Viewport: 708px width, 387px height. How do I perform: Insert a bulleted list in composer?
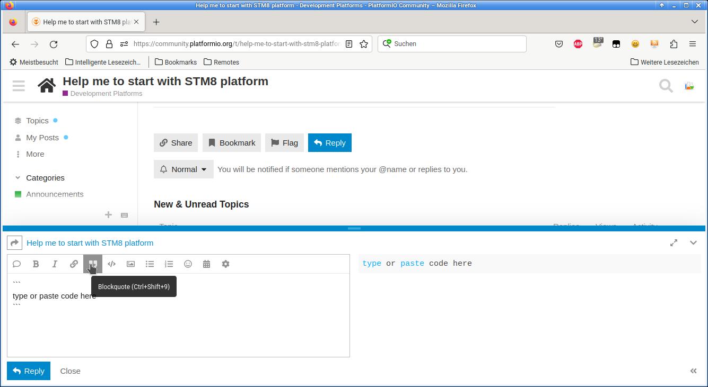click(150, 264)
